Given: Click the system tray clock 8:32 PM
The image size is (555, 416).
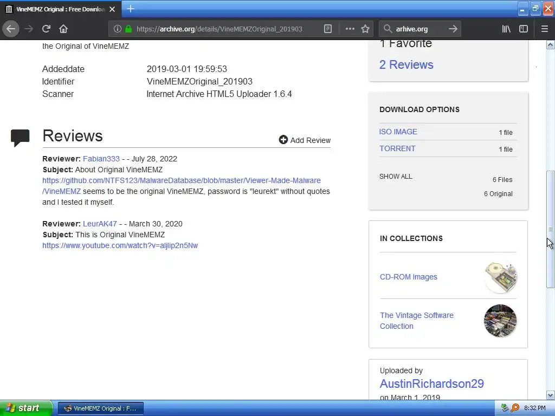Looking at the screenshot, I should 534,408.
